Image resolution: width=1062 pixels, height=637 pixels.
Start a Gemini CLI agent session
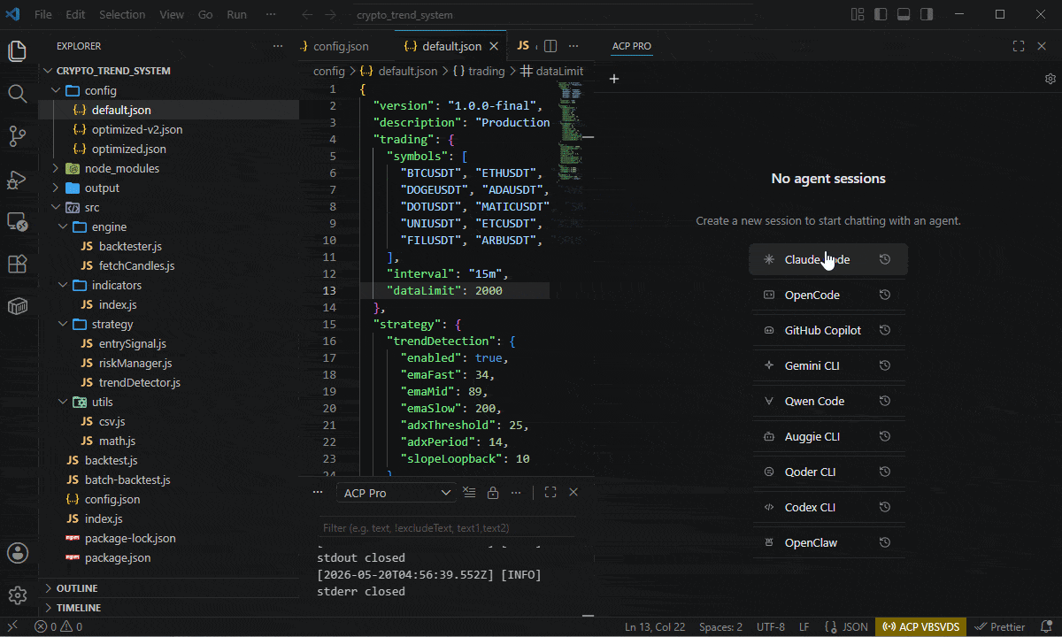coord(828,365)
